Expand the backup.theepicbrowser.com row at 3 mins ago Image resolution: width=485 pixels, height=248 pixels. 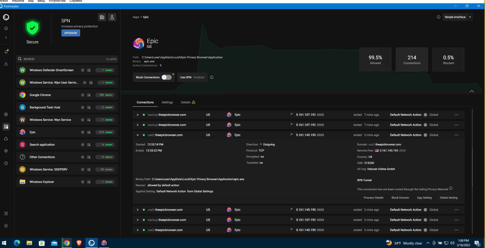pyautogui.click(x=138, y=220)
